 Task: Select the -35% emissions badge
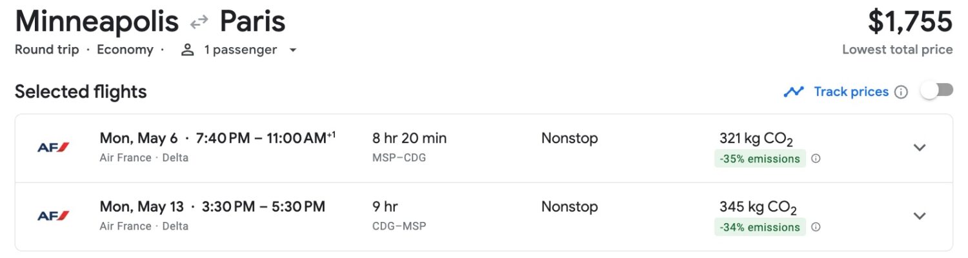pyautogui.click(x=760, y=159)
